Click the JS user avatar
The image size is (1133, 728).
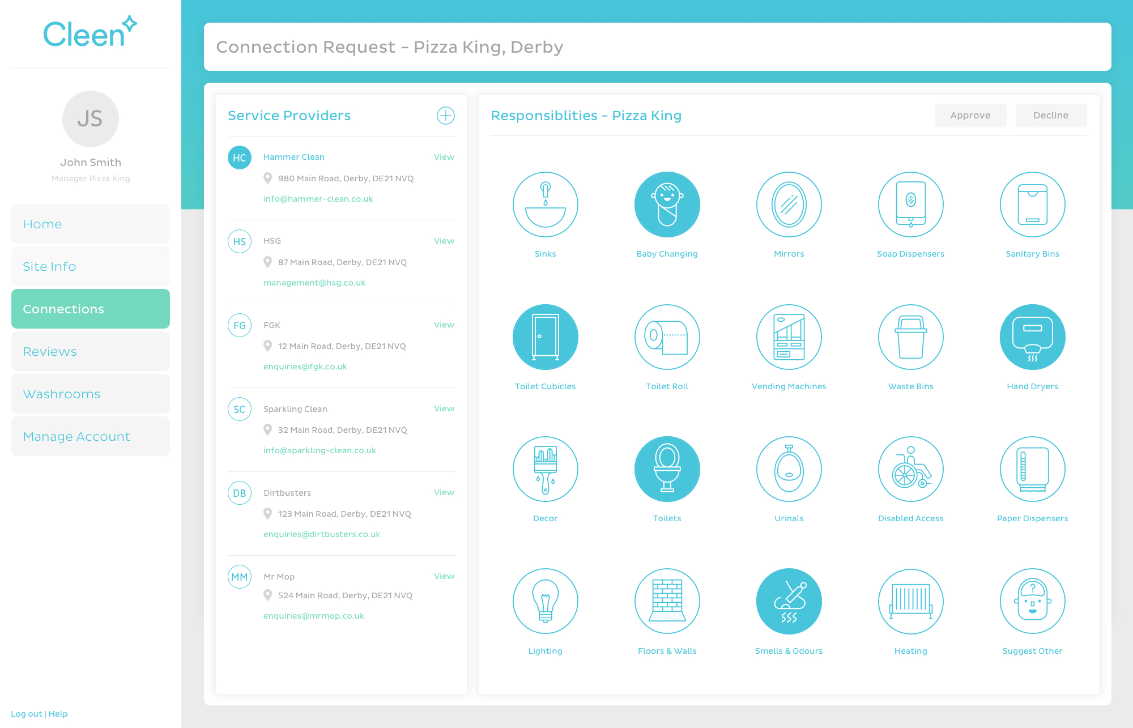tap(91, 119)
